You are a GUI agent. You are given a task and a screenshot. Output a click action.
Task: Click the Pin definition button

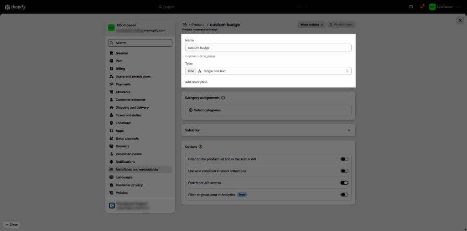[x=342, y=25]
